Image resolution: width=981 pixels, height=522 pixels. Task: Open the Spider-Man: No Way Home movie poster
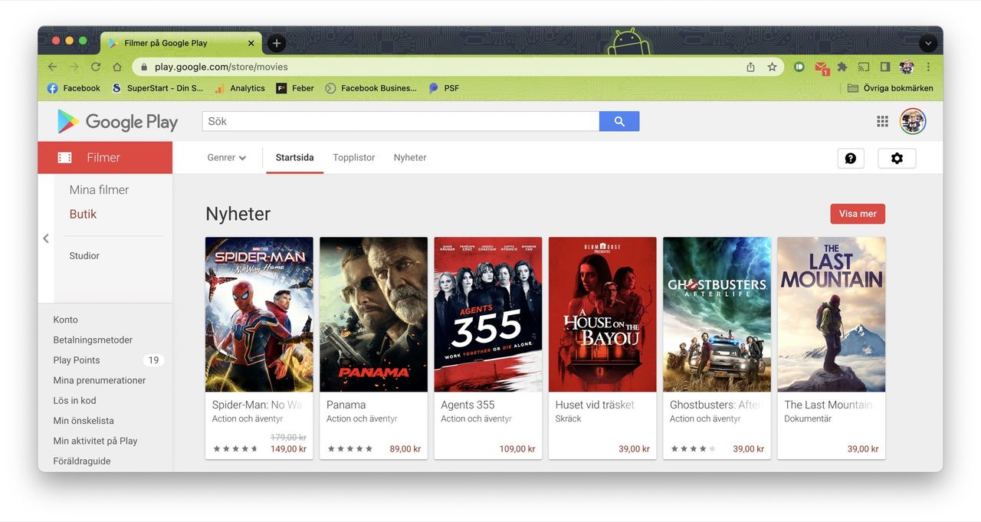coord(258,314)
